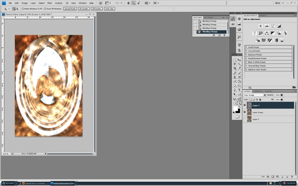Choose Rotate View tool in application bar
The height and width of the screenshot is (186, 298).
point(139,3)
